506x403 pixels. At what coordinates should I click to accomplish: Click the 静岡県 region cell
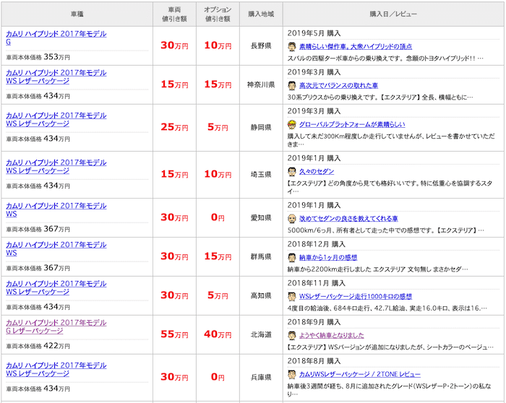[x=261, y=128]
